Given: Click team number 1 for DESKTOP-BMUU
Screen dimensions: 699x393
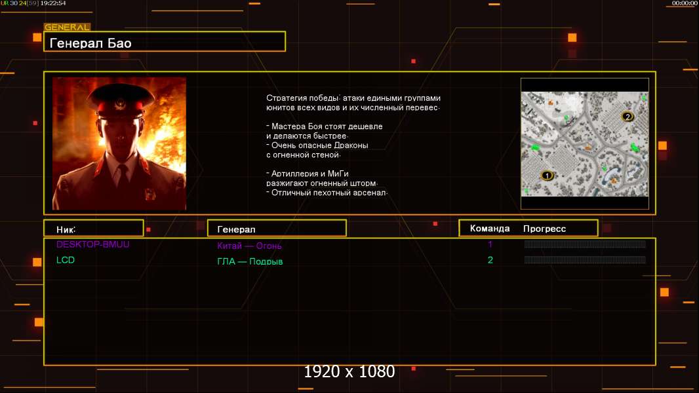Looking at the screenshot, I should tap(490, 244).
